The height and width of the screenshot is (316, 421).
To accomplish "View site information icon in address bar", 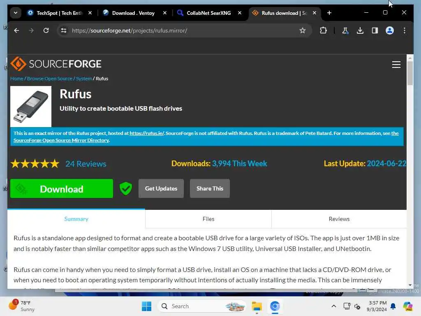I will 64,30.
